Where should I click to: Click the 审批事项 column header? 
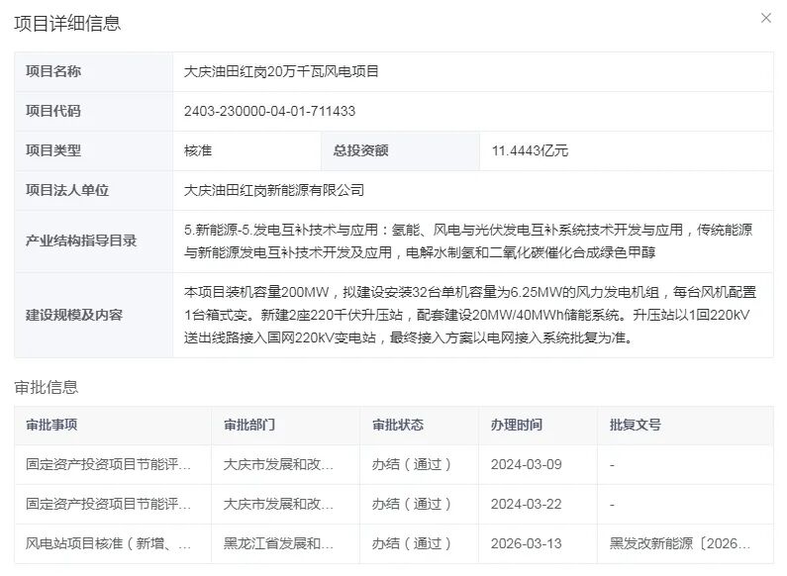[x=51, y=425]
